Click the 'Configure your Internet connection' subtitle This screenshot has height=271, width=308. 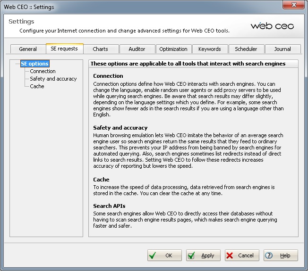(x=124, y=31)
